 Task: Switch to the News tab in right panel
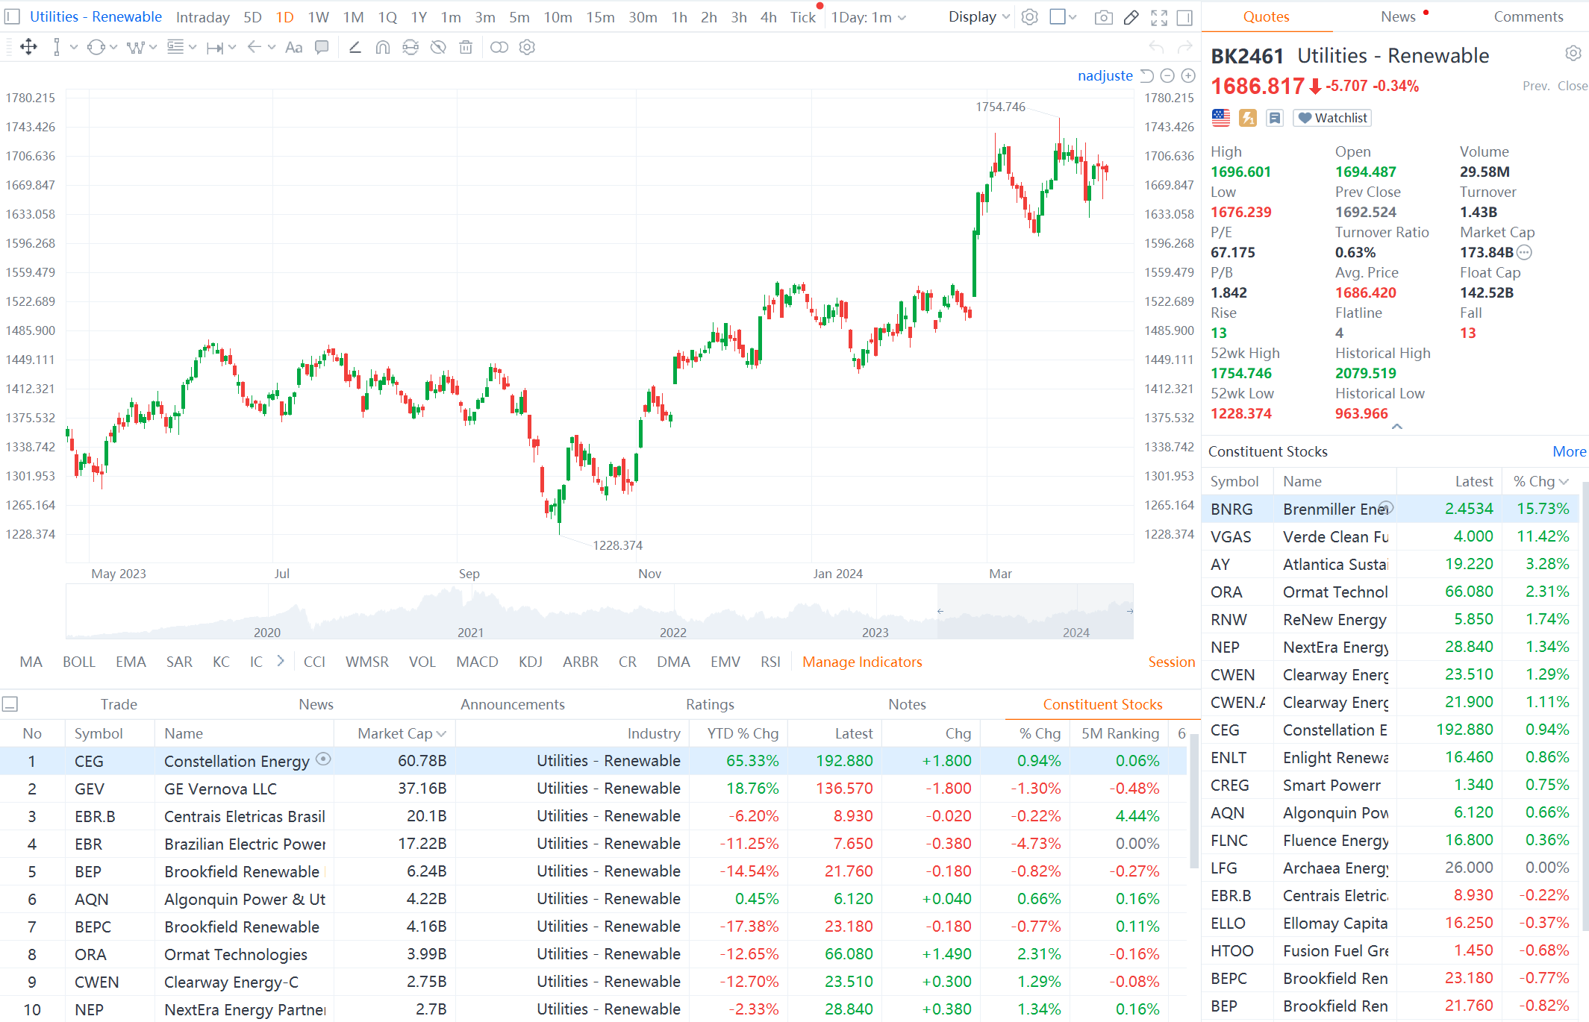pos(1398,17)
